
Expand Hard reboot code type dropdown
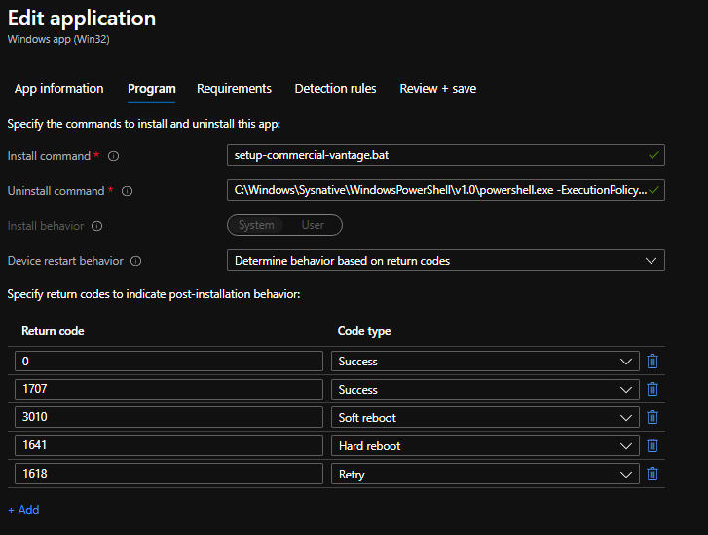click(485, 446)
